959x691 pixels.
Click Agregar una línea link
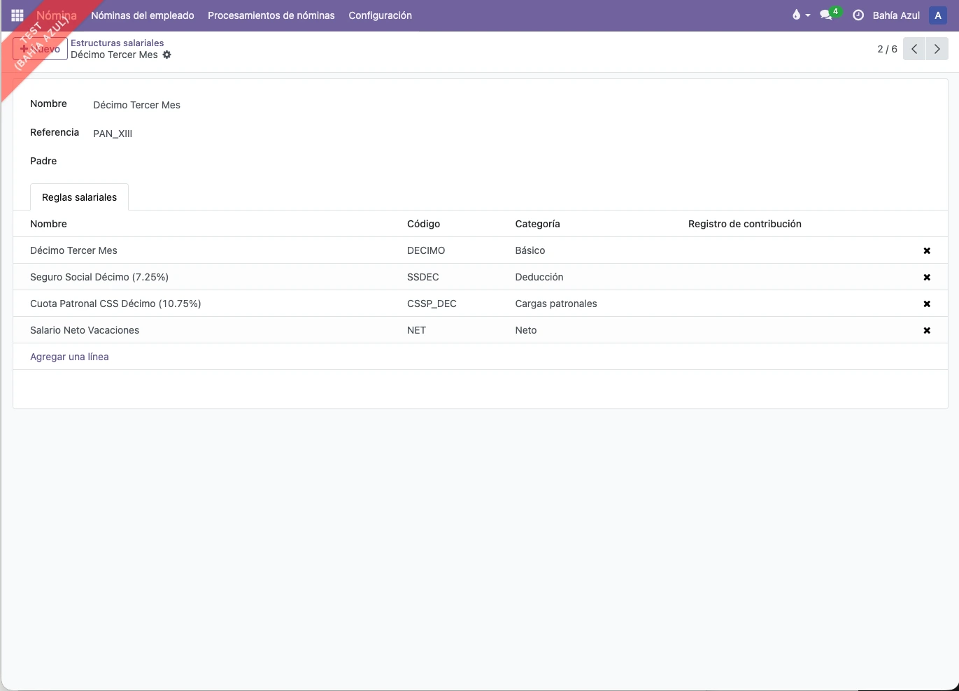[x=69, y=357]
